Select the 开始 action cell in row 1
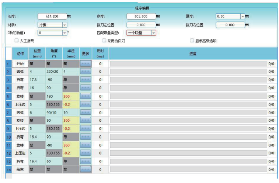 pos(20,63)
